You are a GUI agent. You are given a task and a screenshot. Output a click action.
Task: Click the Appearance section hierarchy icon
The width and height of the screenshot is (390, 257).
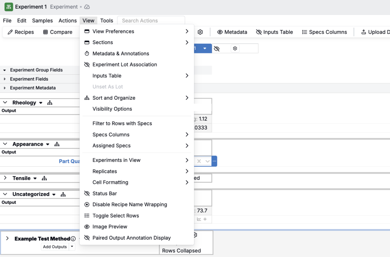tap(57, 144)
